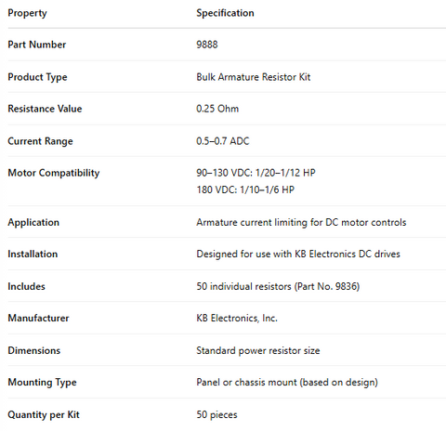Click the 0.25 Ohm resistance value

click(x=217, y=109)
